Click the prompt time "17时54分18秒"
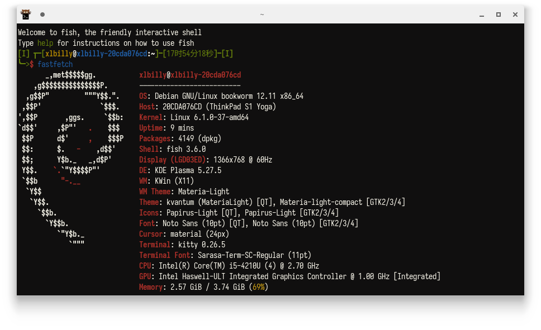Screen dimensions: 541x330 [x=190, y=54]
